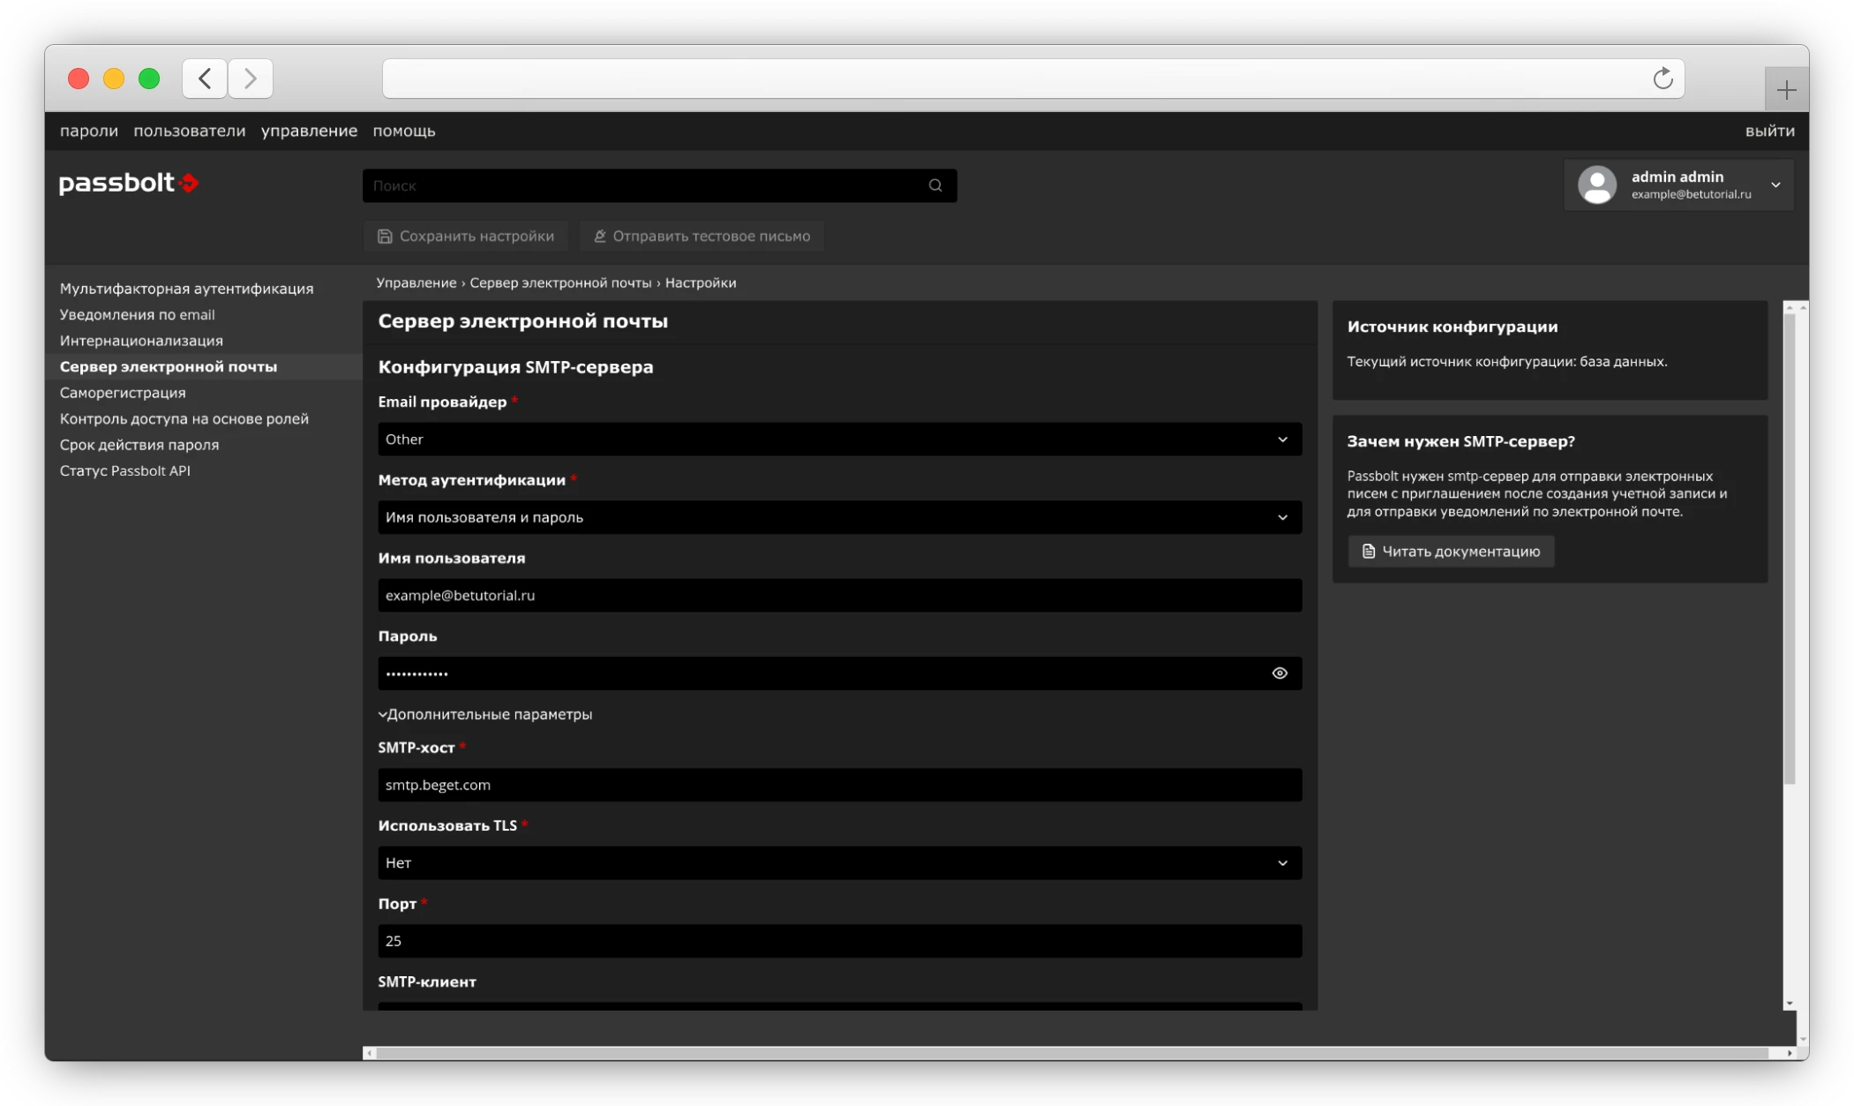
Task: Show password using the eye icon
Action: tap(1280, 673)
